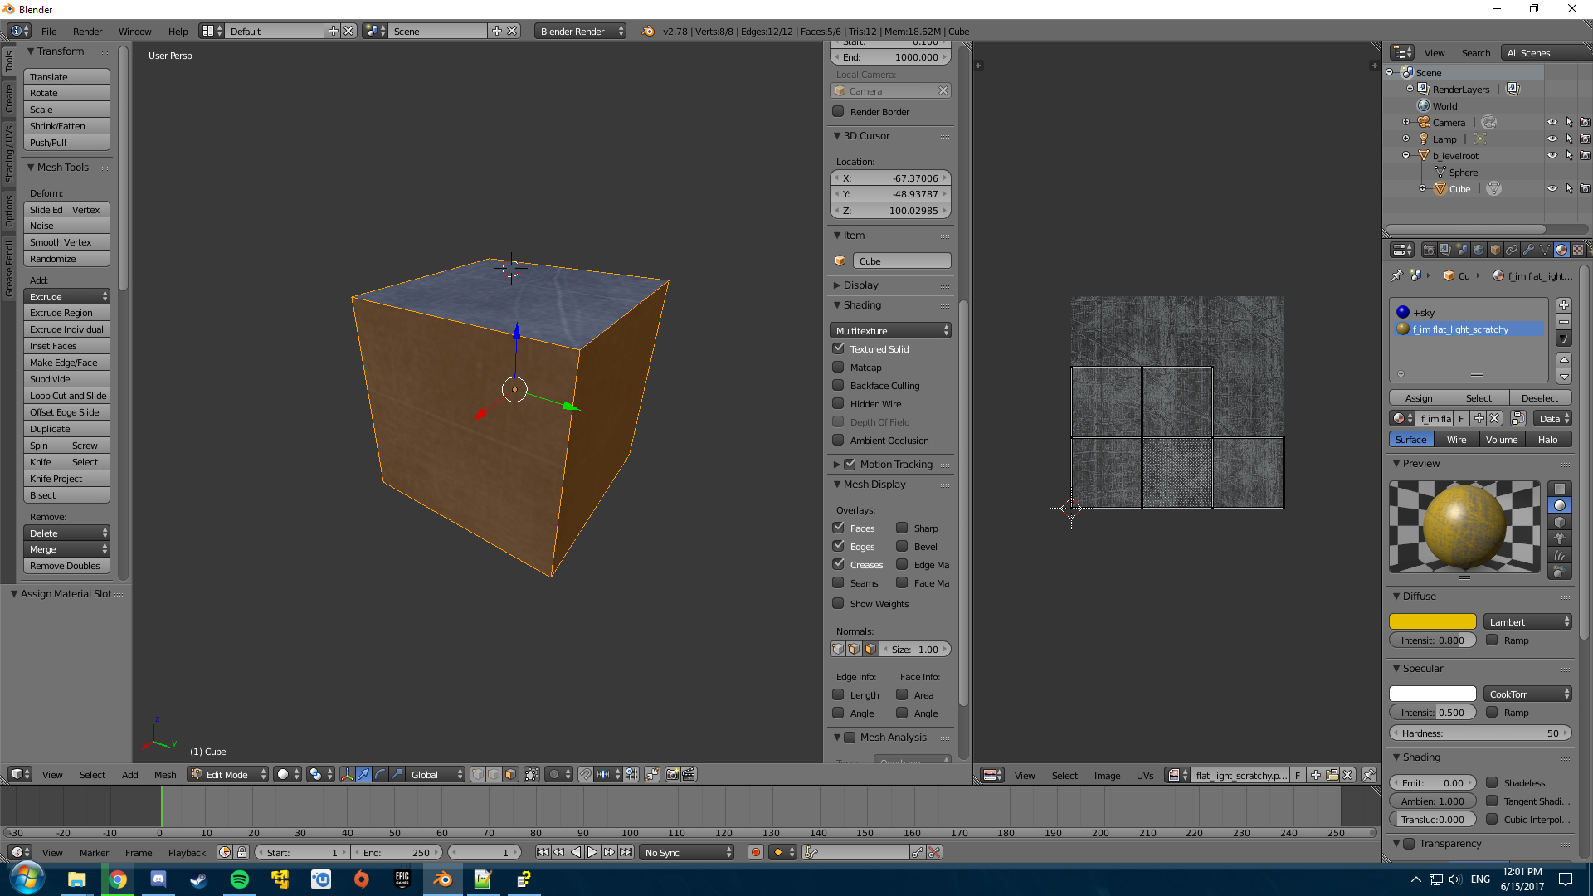Open the Window menu

tap(134, 32)
